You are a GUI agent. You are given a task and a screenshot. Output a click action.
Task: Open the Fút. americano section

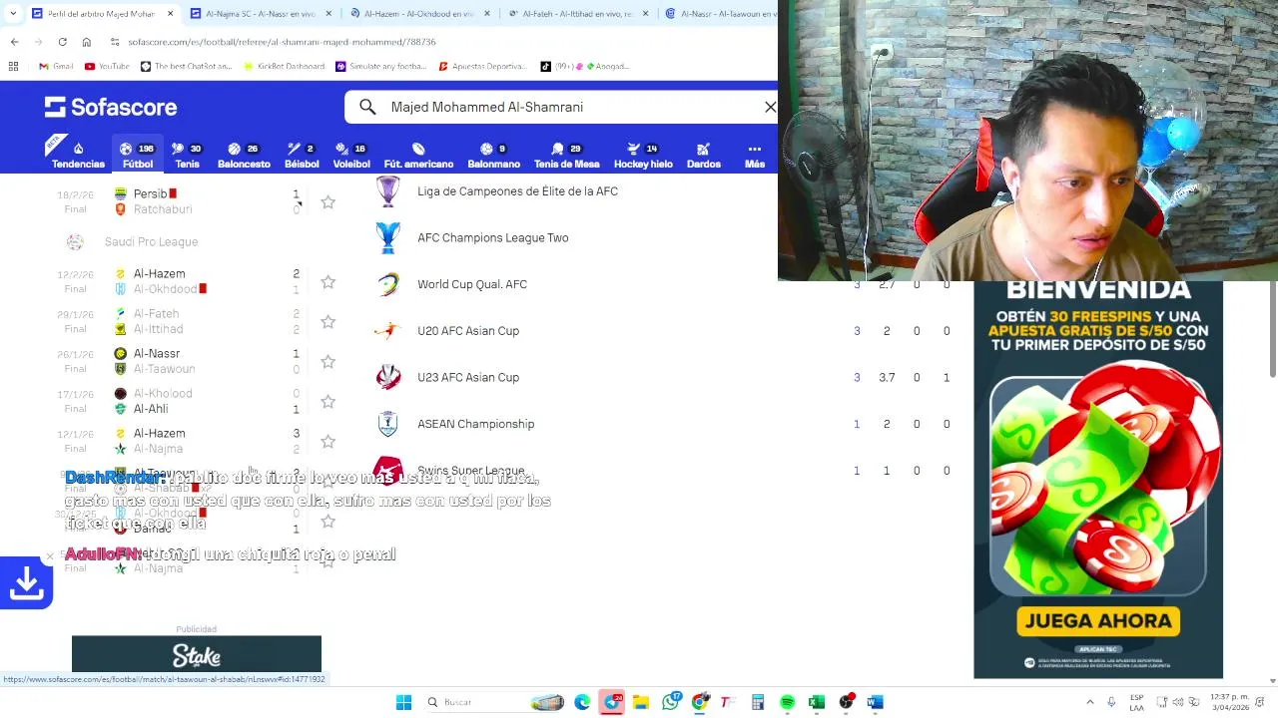coord(418,156)
